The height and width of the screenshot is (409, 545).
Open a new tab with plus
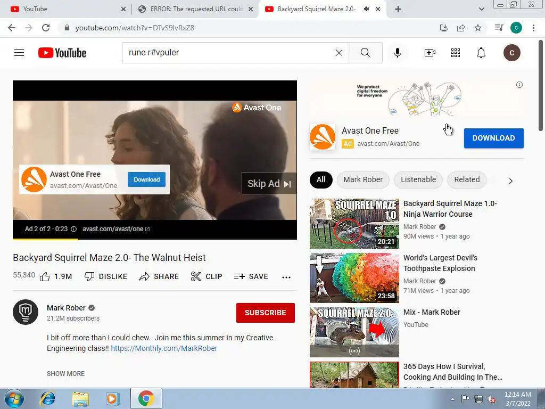click(398, 9)
